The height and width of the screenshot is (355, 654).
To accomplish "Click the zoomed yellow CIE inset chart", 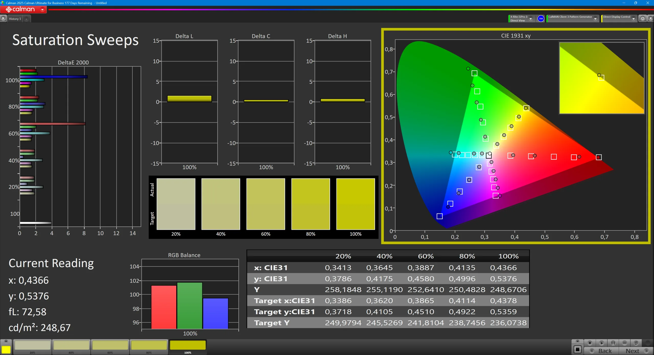I will coord(602,78).
